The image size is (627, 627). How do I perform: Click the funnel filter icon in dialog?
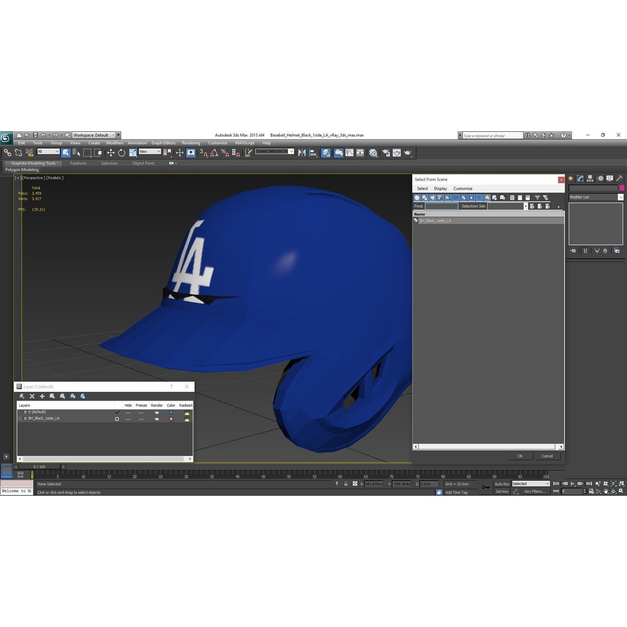point(538,197)
